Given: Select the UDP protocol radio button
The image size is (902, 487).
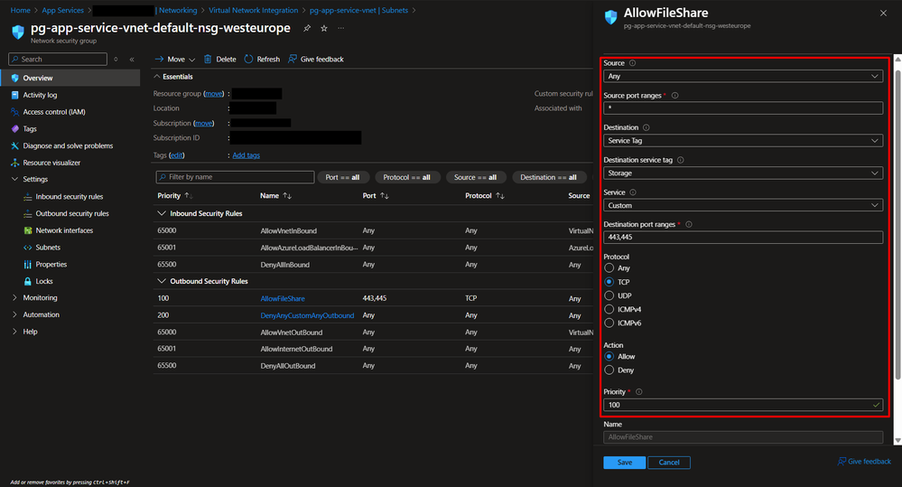Looking at the screenshot, I should coord(609,295).
